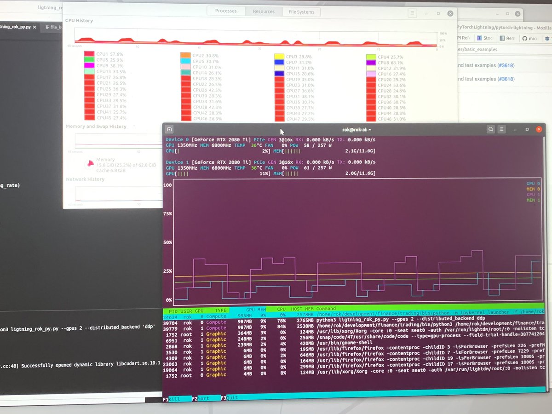Open the Resources tab in System Monitor
The width and height of the screenshot is (552, 414).
[264, 11]
